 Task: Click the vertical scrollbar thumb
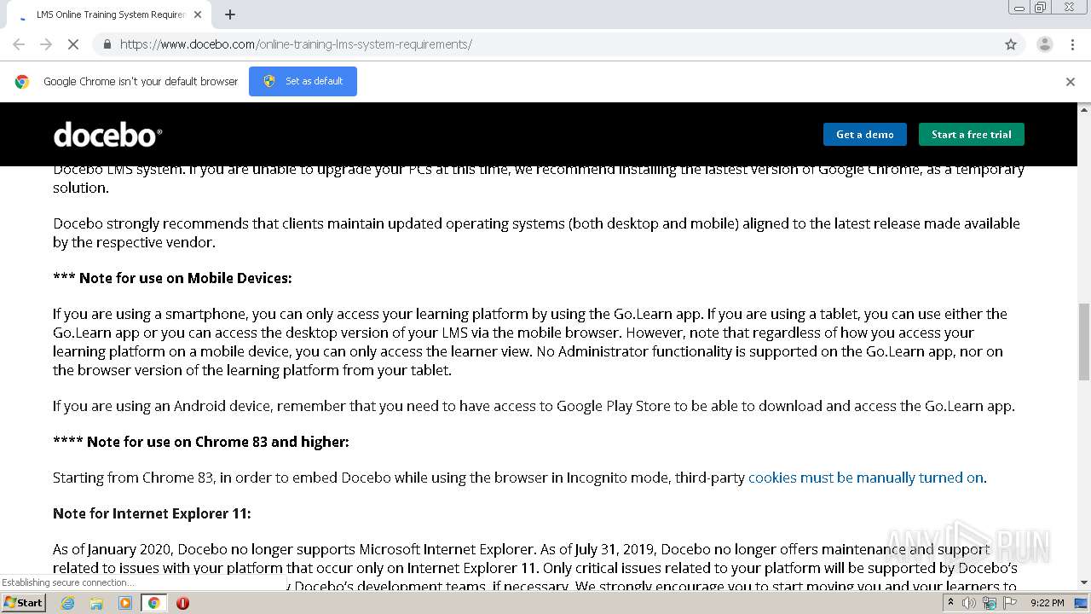pyautogui.click(x=1084, y=341)
